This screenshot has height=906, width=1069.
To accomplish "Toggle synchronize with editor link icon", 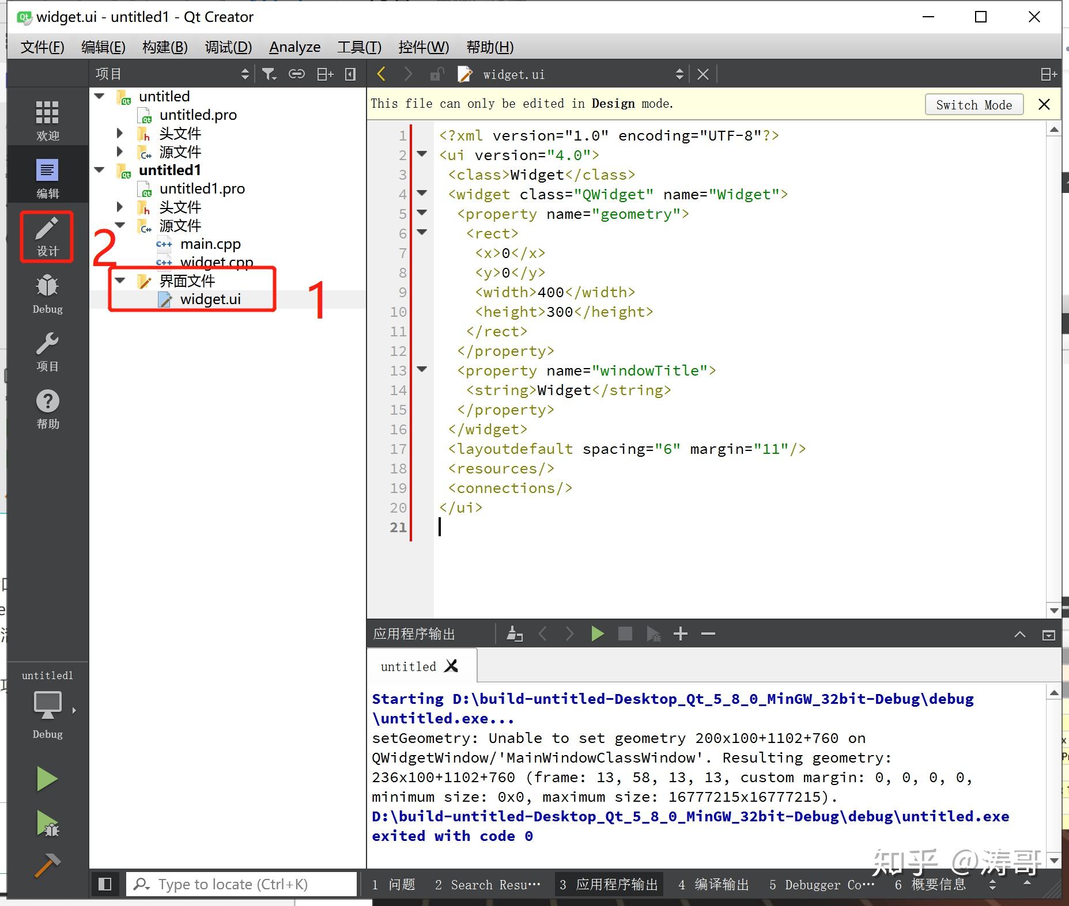I will point(296,74).
